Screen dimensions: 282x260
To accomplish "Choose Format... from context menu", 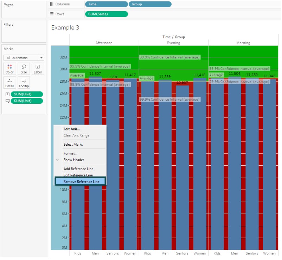I will pos(70,153).
